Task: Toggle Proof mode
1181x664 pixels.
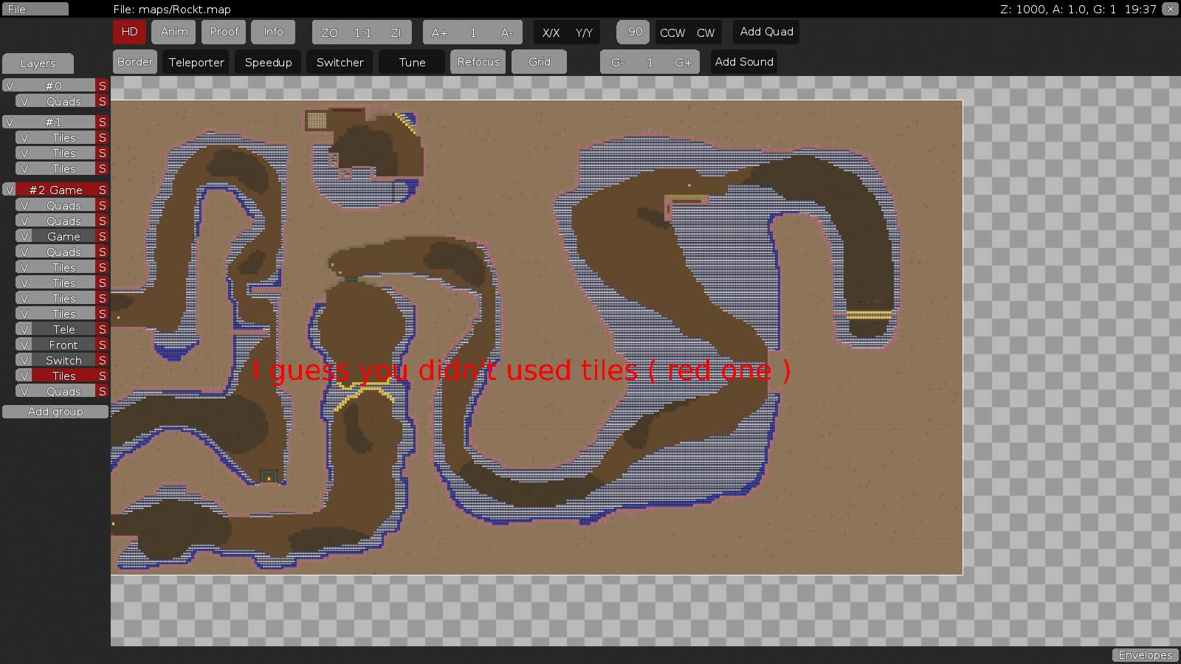Action: (224, 32)
